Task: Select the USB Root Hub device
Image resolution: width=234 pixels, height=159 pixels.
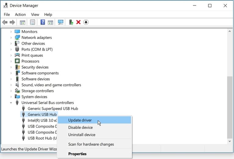Action: [42, 138]
